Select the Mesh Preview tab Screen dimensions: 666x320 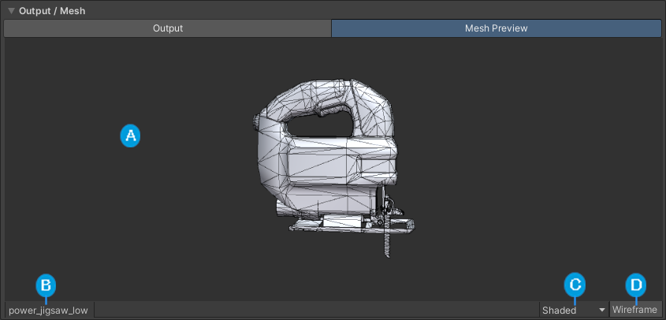496,28
